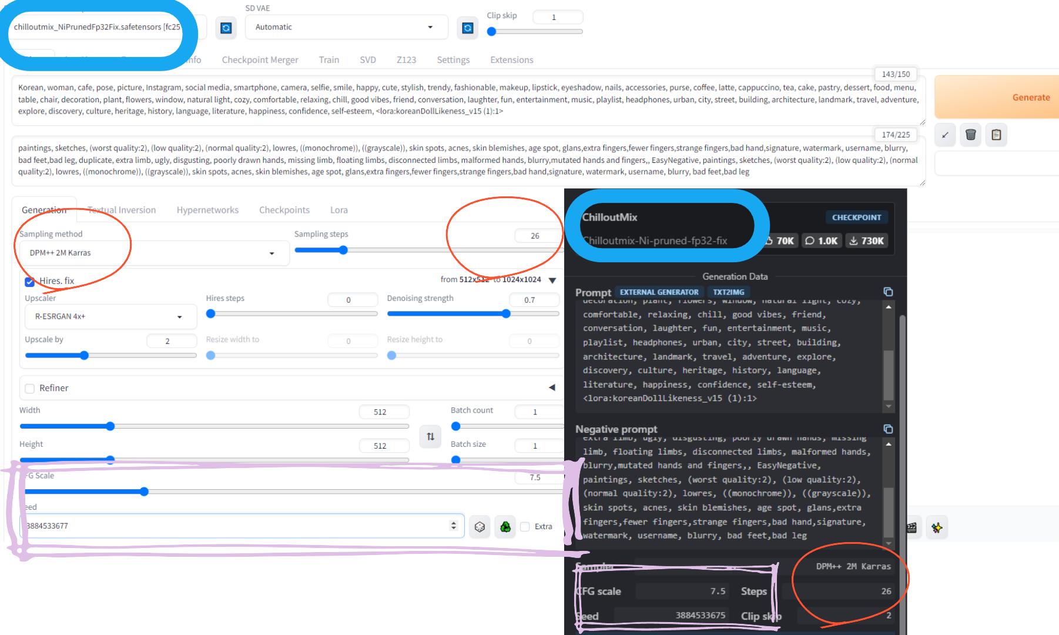Copy the Negative prompt in Civitai panel
Screen dimensions: 1059x635
coord(888,429)
